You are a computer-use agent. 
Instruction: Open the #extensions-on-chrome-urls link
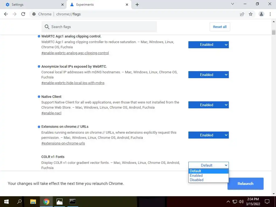tap(63, 143)
